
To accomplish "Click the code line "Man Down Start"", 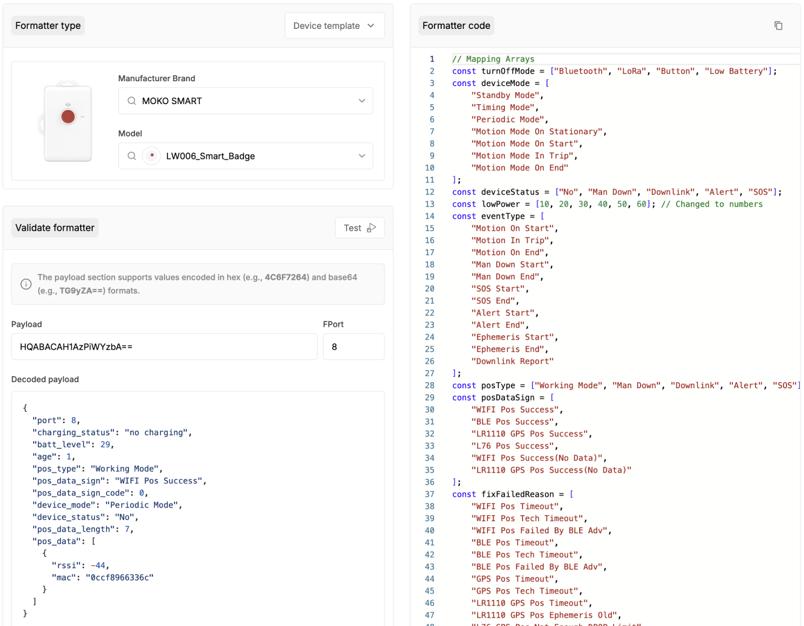I will [512, 264].
